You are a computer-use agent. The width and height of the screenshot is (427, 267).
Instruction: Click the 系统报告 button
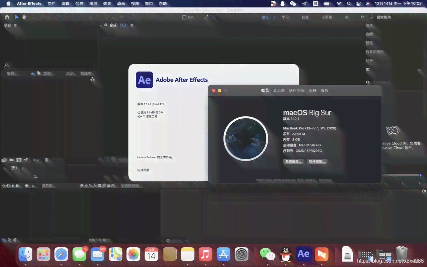pos(293,161)
